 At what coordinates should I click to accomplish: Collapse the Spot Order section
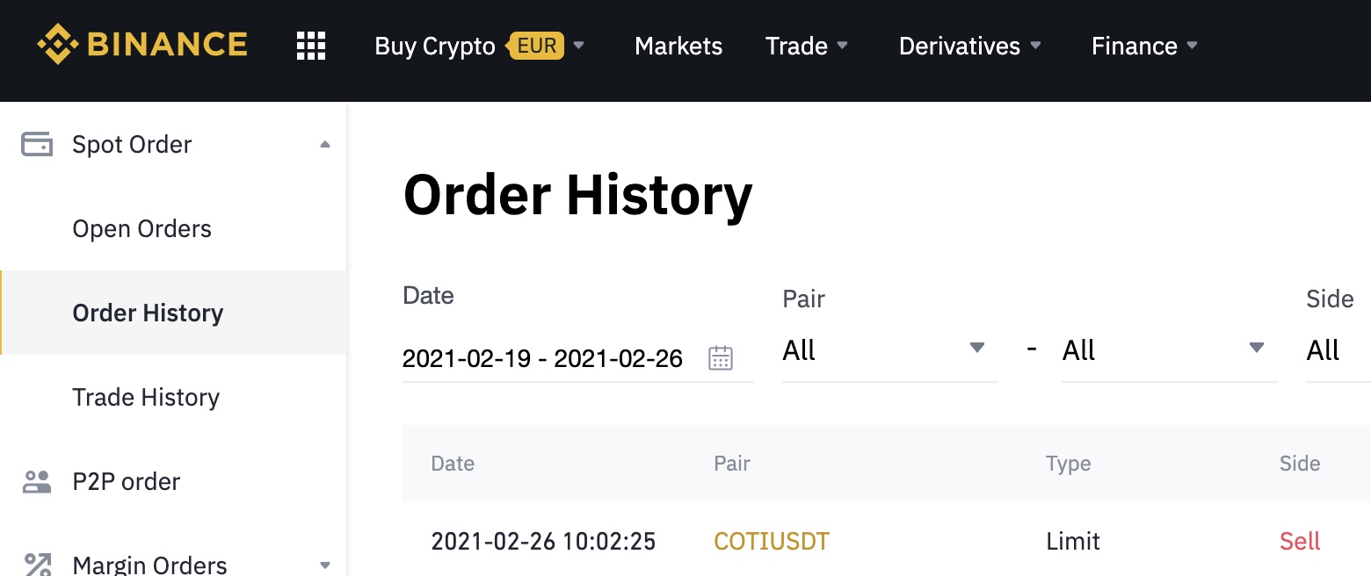point(325,144)
